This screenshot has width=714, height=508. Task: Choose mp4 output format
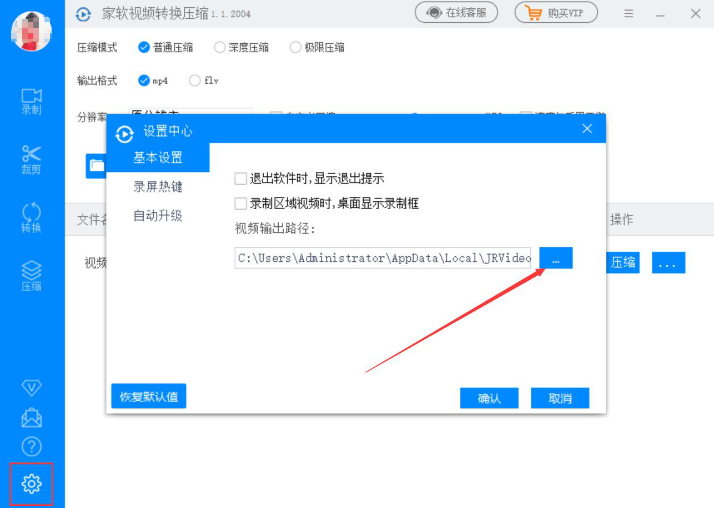pos(153,81)
